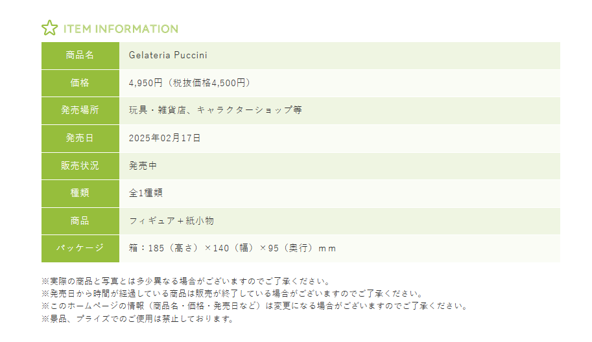Click the 発売中 status text
This screenshot has height=342, width=592.
143,166
